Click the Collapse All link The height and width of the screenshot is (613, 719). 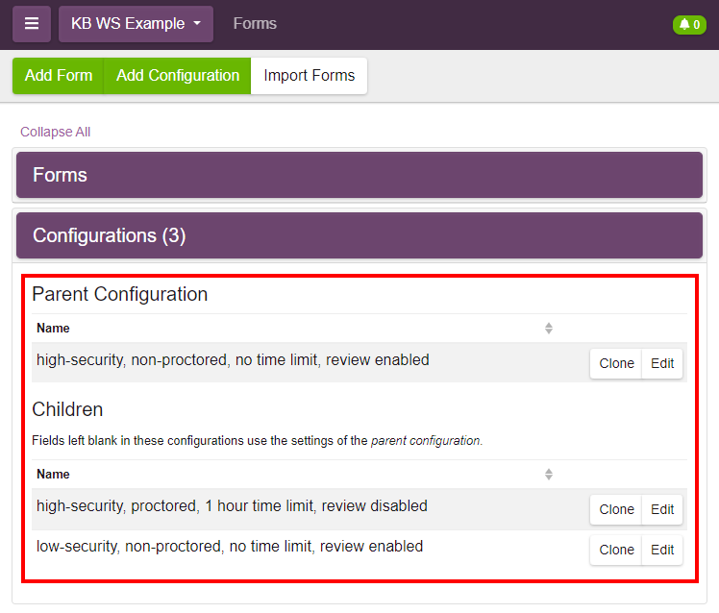pyautogui.click(x=55, y=132)
